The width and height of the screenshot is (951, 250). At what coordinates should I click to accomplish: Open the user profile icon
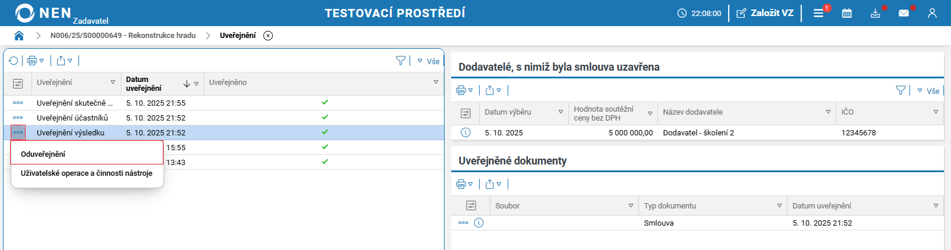click(932, 13)
